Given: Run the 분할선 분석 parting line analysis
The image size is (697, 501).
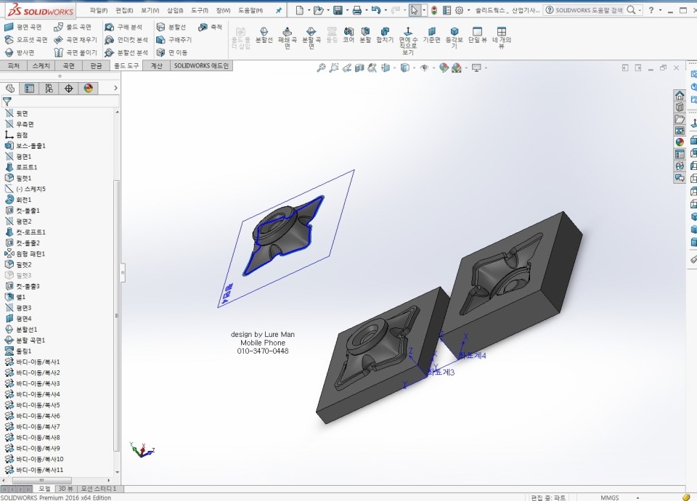Looking at the screenshot, I should click(x=126, y=52).
